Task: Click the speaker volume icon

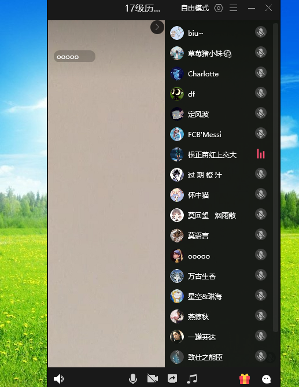Action: pyautogui.click(x=58, y=378)
